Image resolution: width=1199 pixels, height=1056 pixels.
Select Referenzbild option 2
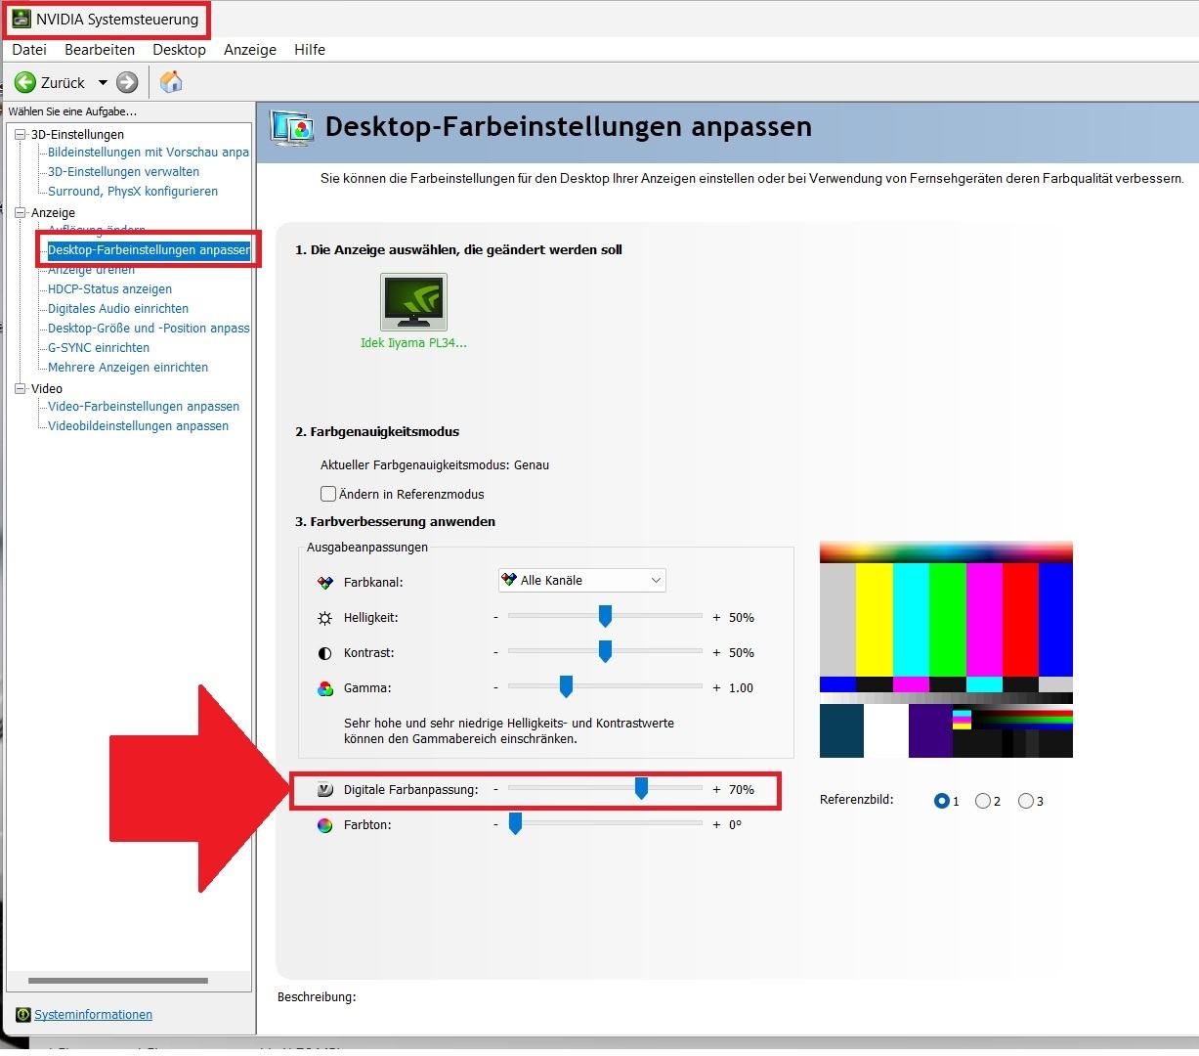983,801
